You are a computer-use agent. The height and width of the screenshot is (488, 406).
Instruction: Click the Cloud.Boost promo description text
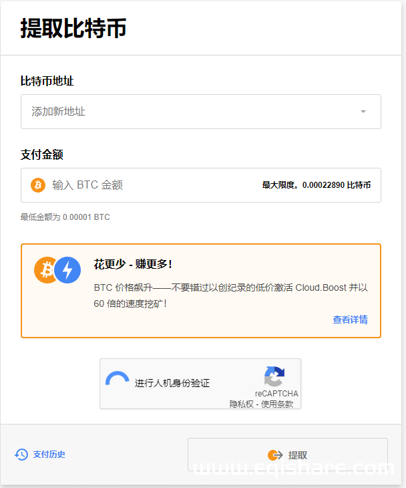(231, 295)
